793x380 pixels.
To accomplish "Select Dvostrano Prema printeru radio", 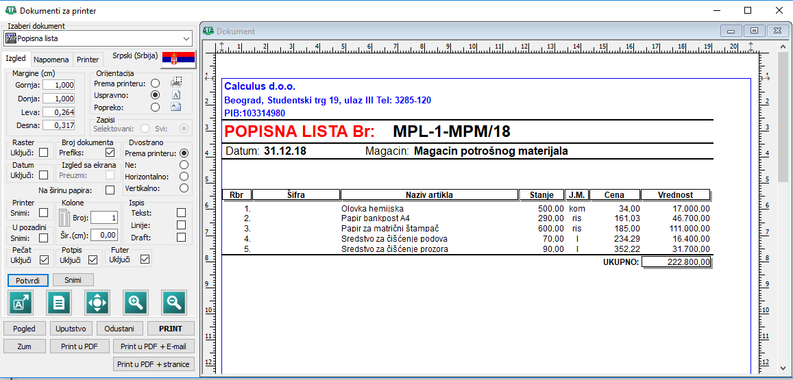I will tap(184, 153).
